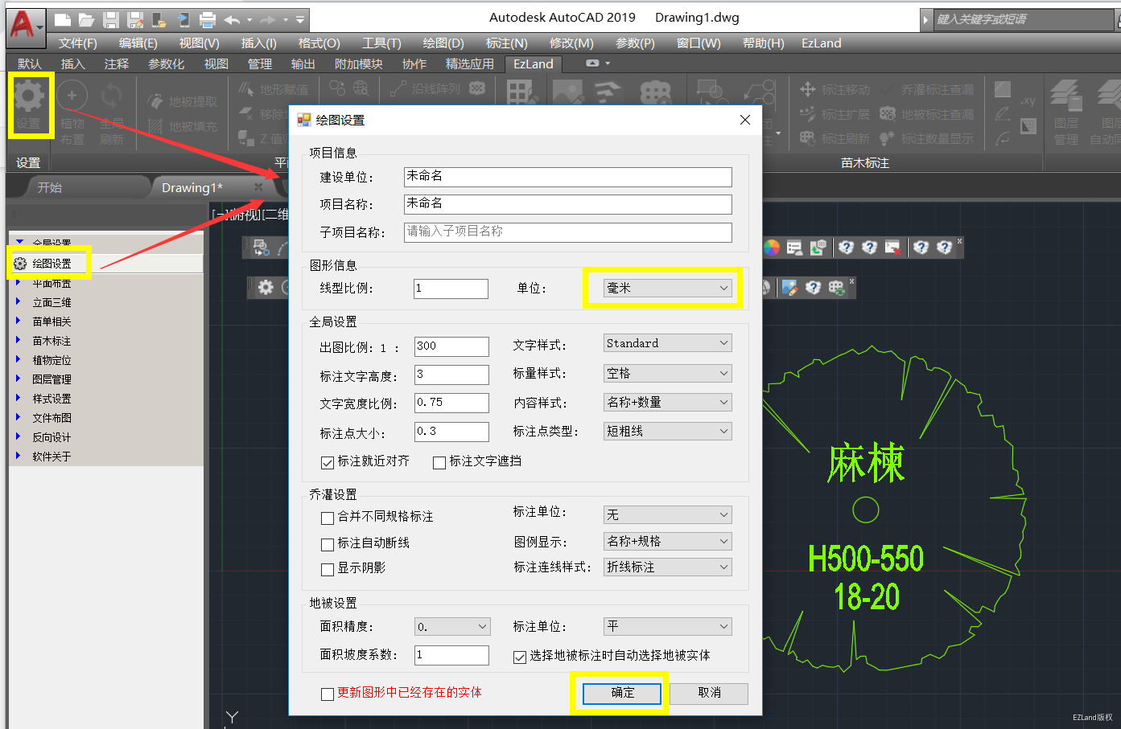Click the color wheel icon on floating toolbar
The width and height of the screenshot is (1121, 729).
tap(771, 248)
